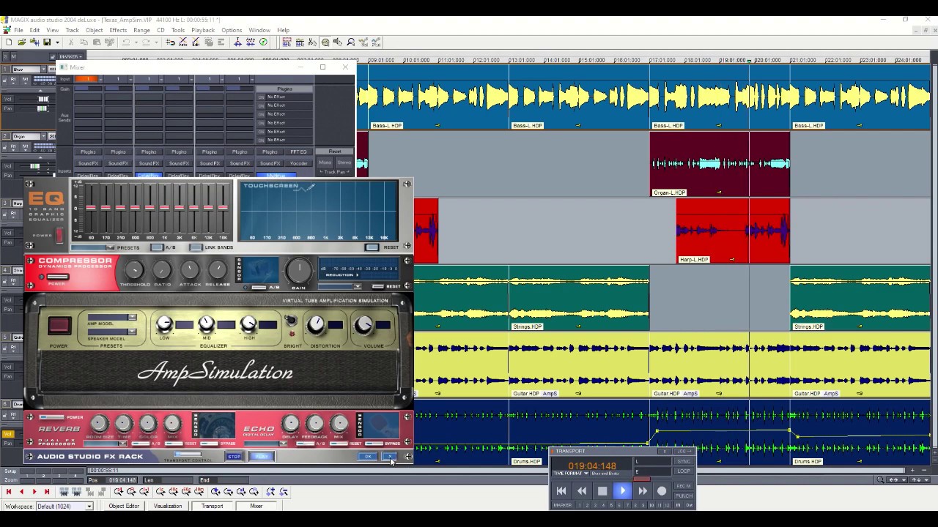938x527 pixels.
Task: Click the crossfade Edit toolbar icon
Action: tap(196, 42)
